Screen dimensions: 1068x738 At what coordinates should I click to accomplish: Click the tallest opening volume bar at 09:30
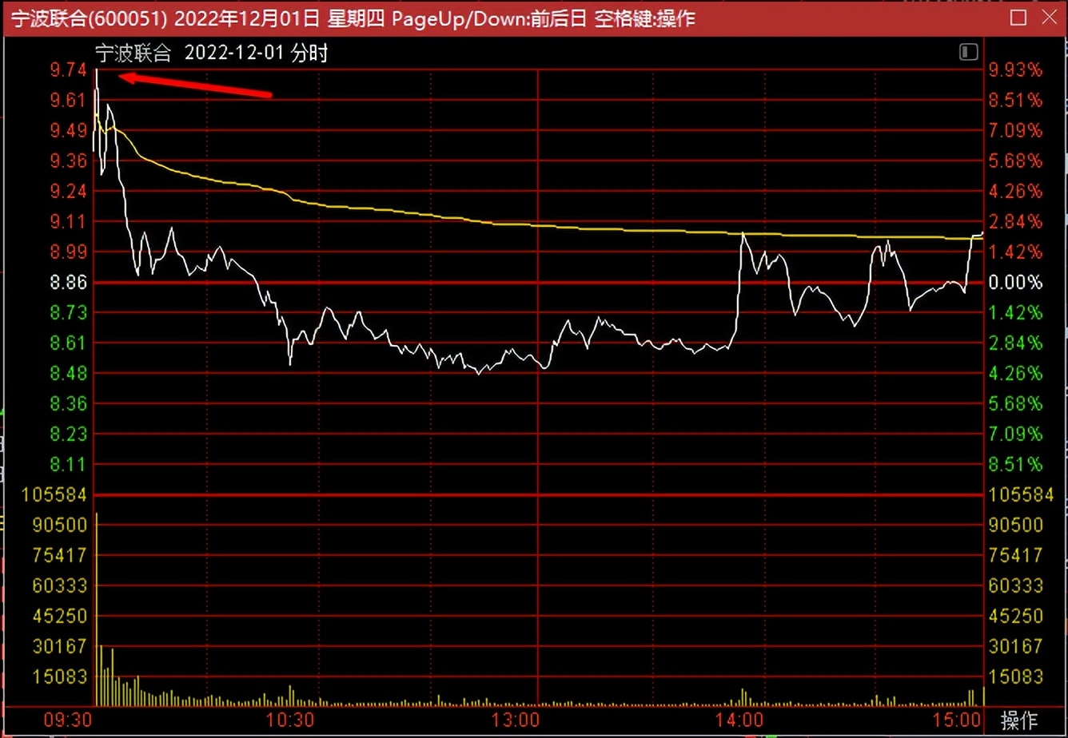[x=97, y=609]
